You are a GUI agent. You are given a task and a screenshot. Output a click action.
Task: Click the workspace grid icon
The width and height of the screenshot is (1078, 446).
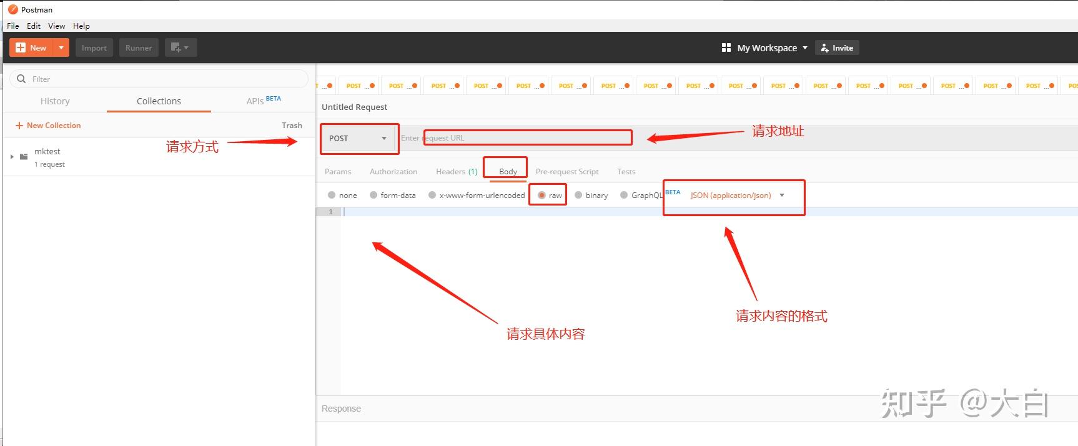(726, 47)
